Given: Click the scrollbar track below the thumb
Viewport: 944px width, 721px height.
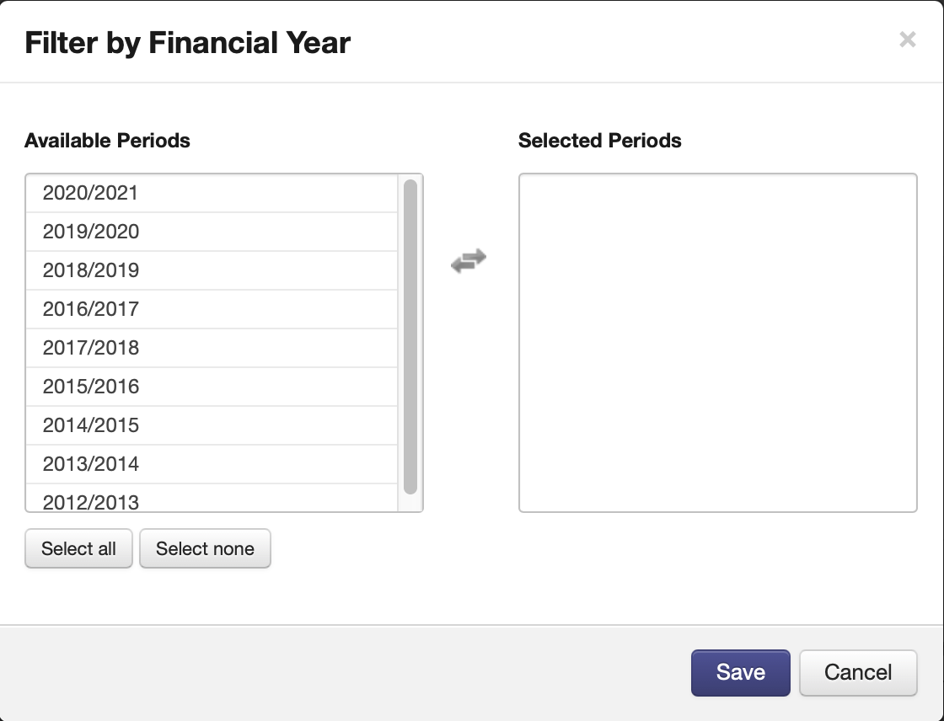Looking at the screenshot, I should (410, 503).
